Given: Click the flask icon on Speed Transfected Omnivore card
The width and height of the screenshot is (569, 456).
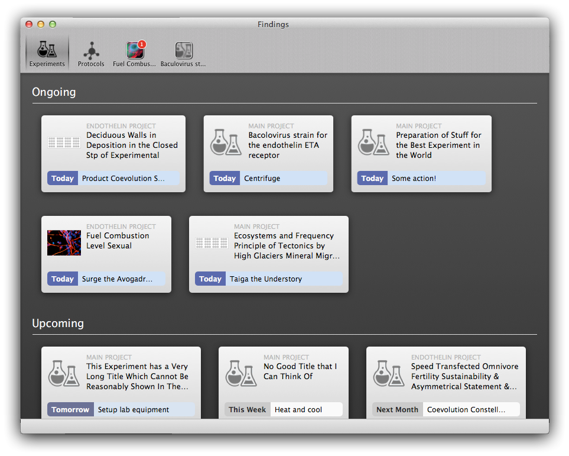Looking at the screenshot, I should (x=389, y=373).
